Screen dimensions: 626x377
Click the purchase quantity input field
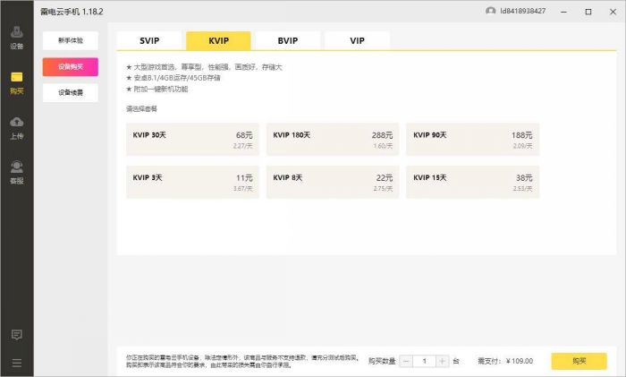(x=424, y=361)
